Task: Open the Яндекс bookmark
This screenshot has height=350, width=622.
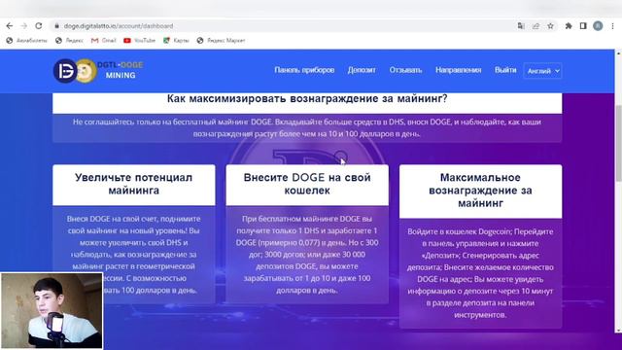Action: click(69, 41)
